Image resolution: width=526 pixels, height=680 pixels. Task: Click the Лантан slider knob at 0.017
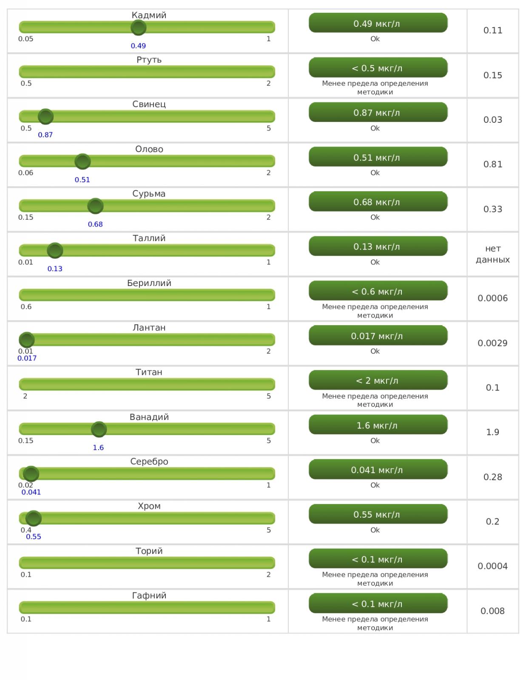coord(27,340)
